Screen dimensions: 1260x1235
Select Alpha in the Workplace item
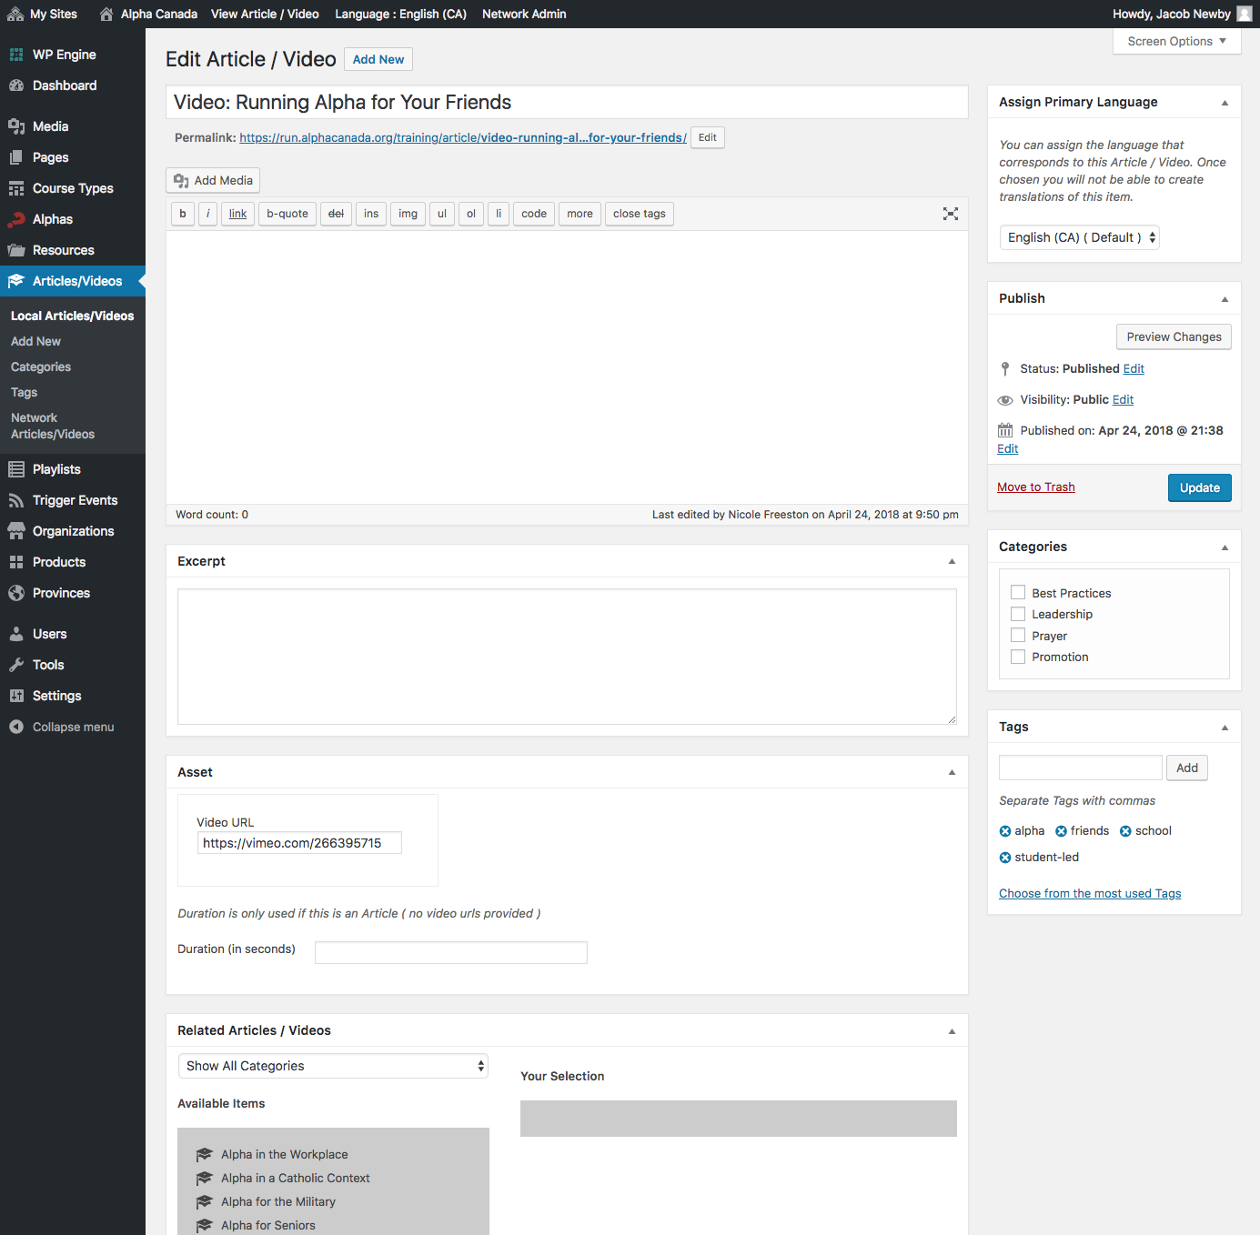(x=284, y=1154)
